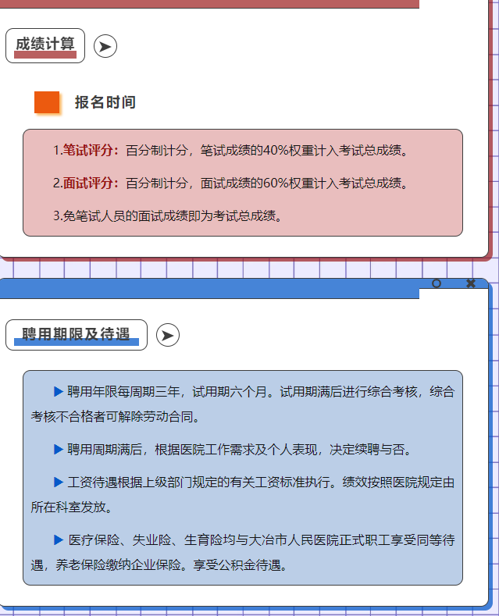
Task: Click the arrow icon beside 成绩计算
Action: [105, 46]
